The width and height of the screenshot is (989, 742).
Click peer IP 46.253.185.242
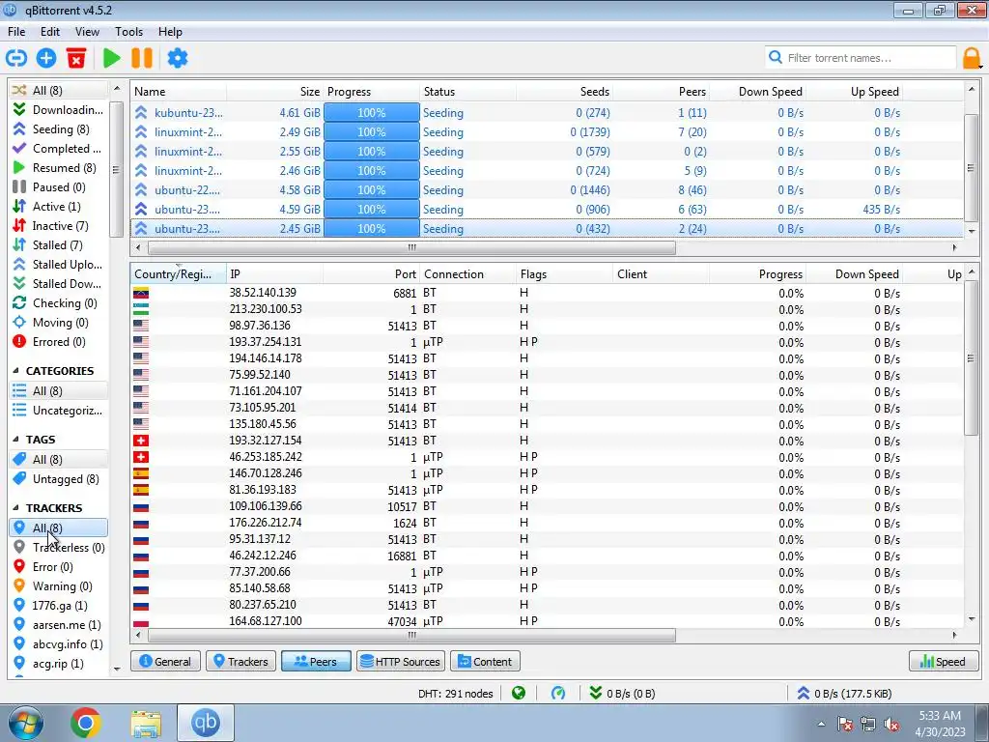(x=266, y=457)
